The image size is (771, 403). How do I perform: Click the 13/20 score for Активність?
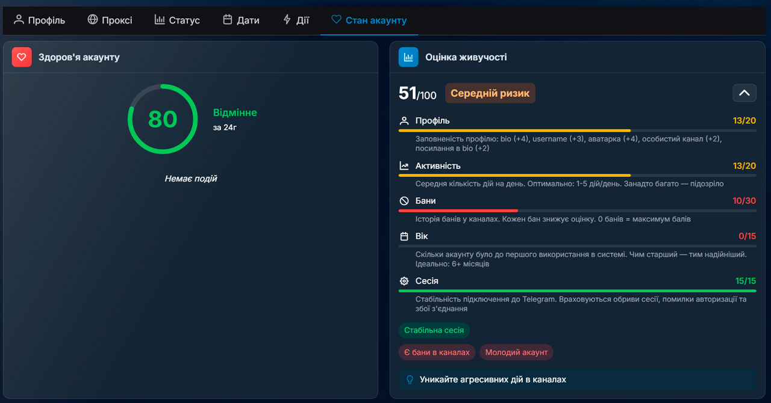pyautogui.click(x=744, y=165)
